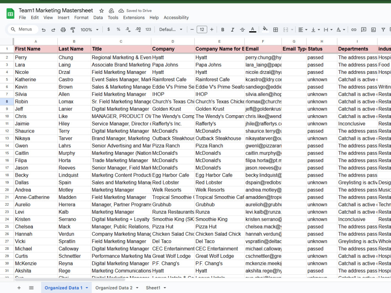The image size is (391, 293).
Task: Apply percent format
Action: [118, 29]
